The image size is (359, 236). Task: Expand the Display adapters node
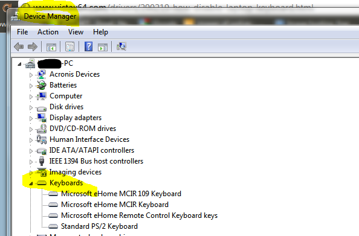31,118
